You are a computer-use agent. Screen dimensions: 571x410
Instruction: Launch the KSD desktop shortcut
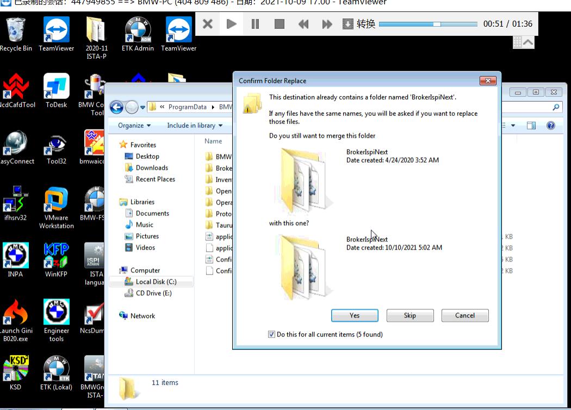(x=15, y=373)
